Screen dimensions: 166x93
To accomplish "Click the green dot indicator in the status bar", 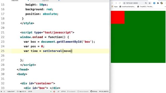I will pos(51,91).
